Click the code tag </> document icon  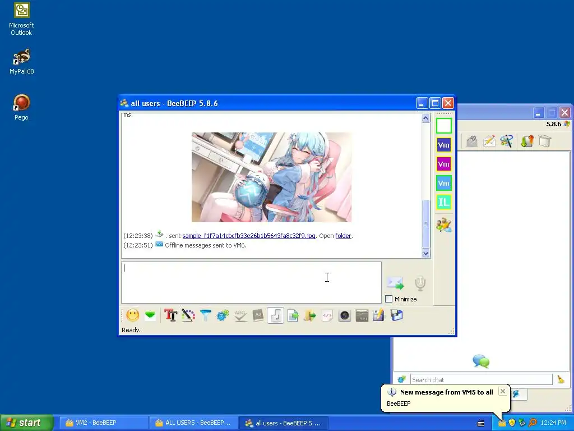pos(327,315)
